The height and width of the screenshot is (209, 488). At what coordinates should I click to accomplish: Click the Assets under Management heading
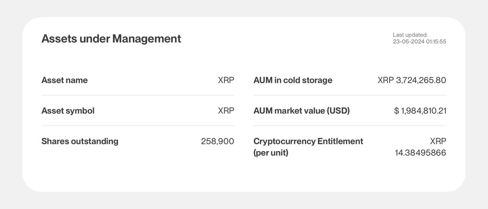click(x=111, y=39)
